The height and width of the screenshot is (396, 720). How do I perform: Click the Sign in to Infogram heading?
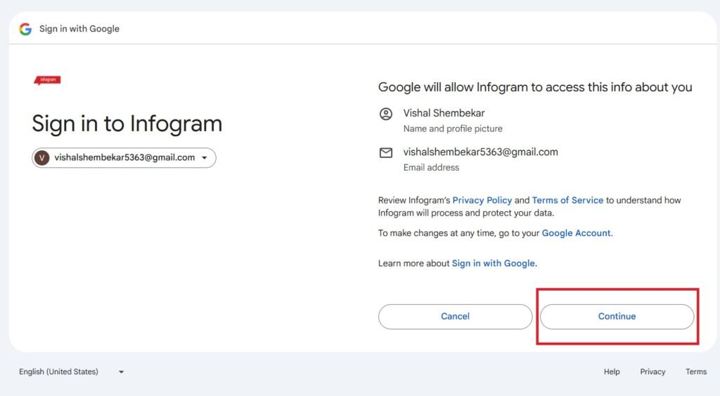(127, 124)
